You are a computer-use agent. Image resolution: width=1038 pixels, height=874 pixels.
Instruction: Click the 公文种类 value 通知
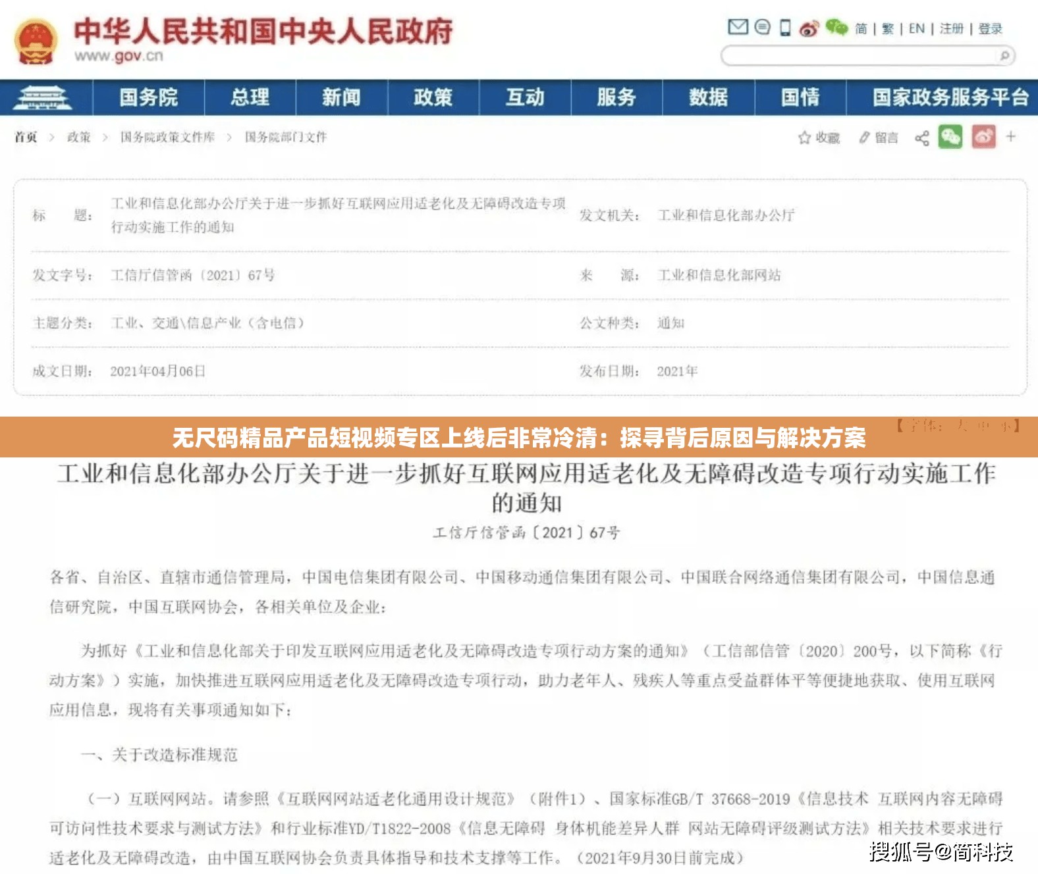click(670, 323)
